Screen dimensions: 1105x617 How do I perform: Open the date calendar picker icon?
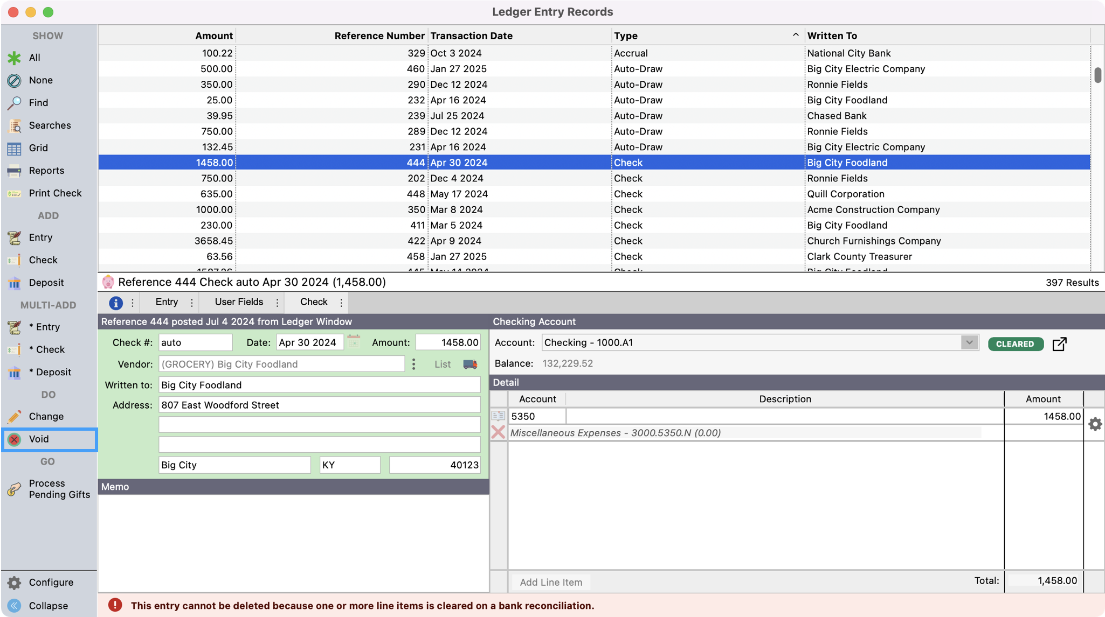354,342
